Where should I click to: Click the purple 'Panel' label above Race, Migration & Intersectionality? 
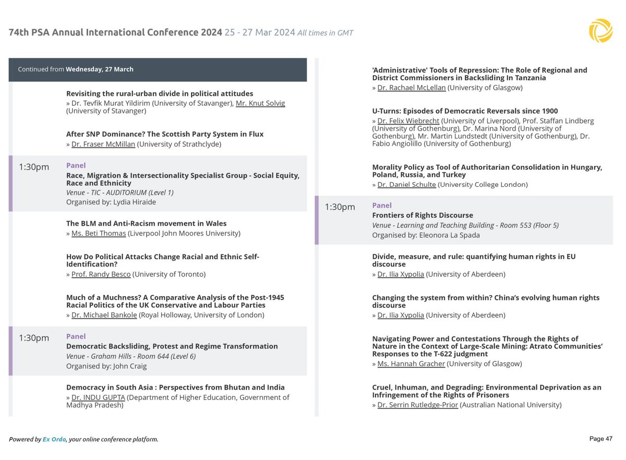(x=76, y=165)
